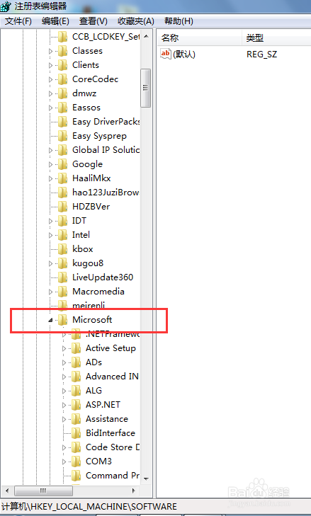The image size is (311, 516).
Task: Select the Google registry key
Action: (87, 164)
